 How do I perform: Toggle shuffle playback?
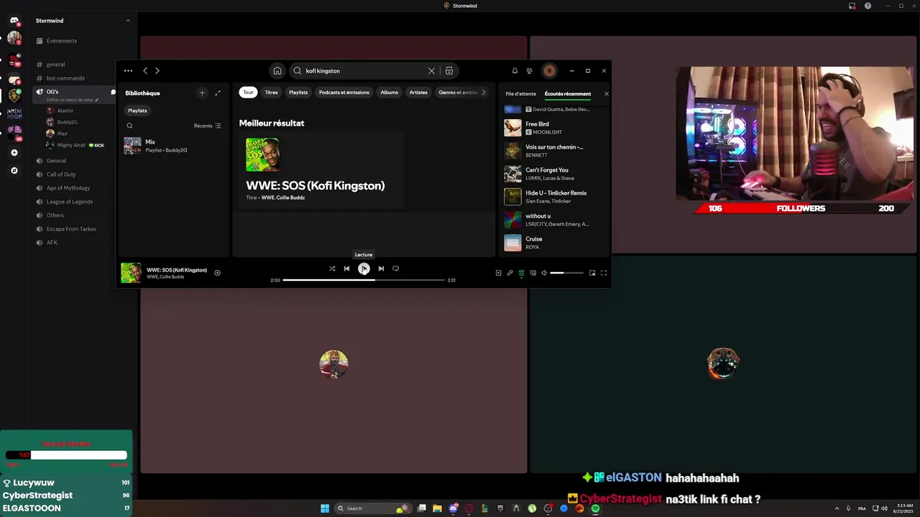point(332,269)
